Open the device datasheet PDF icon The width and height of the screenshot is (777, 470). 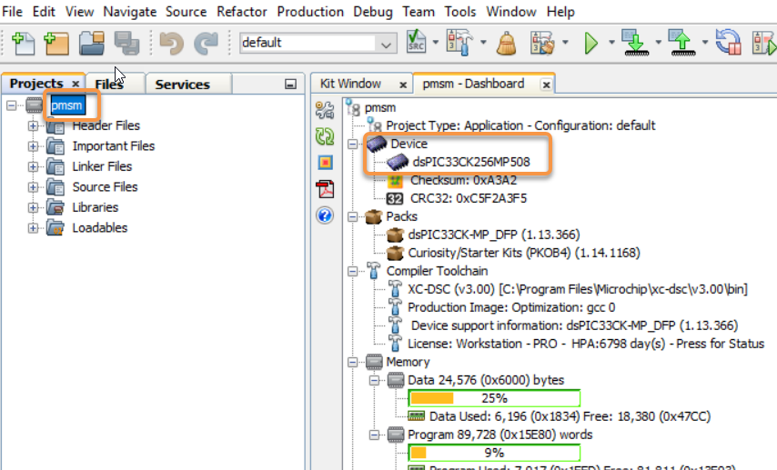pyautogui.click(x=325, y=189)
